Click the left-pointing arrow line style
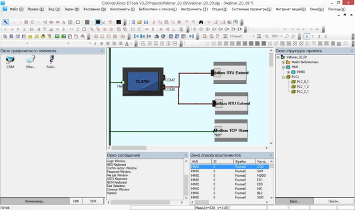The image size is (355, 210). pos(286,29)
